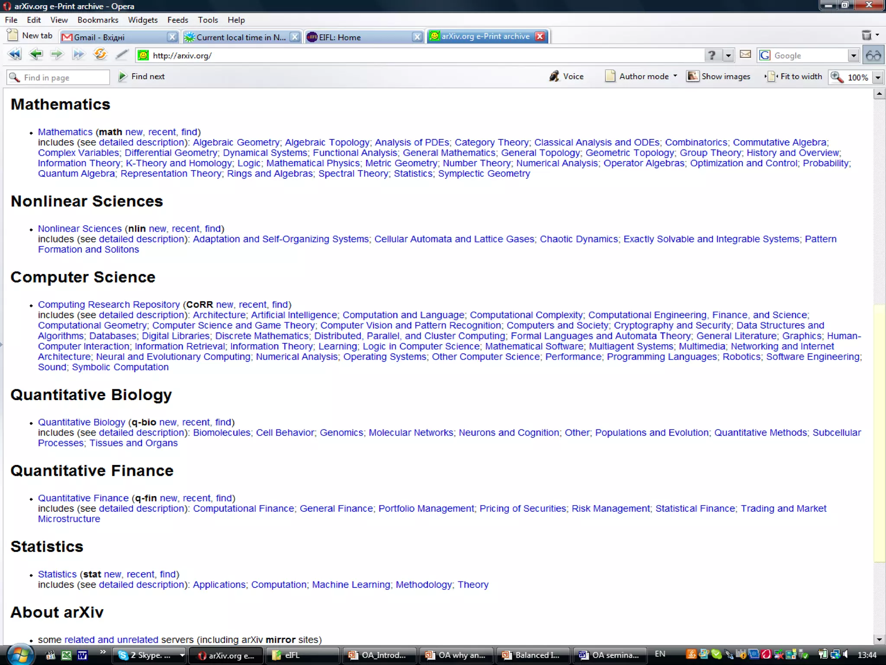
Task: Open the 100% zoom level dropdown
Action: coord(878,77)
